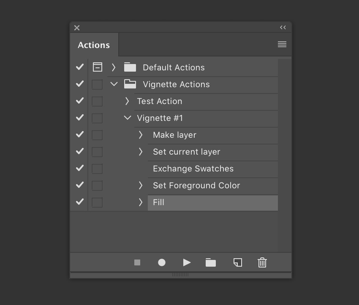
Task: Create a new action set with the folder icon
Action: pos(211,262)
